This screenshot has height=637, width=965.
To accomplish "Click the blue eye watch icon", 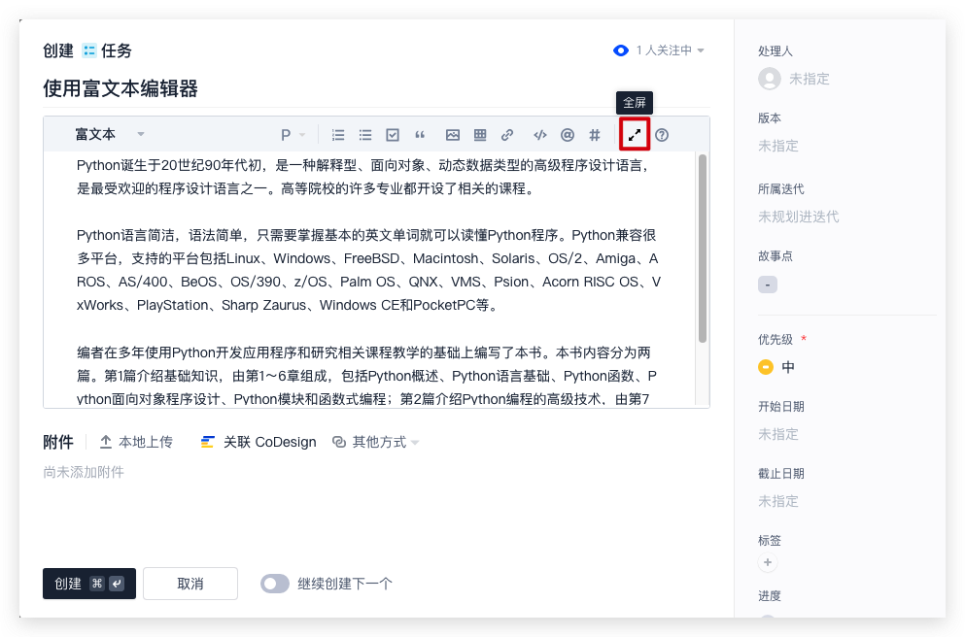I will pos(621,50).
